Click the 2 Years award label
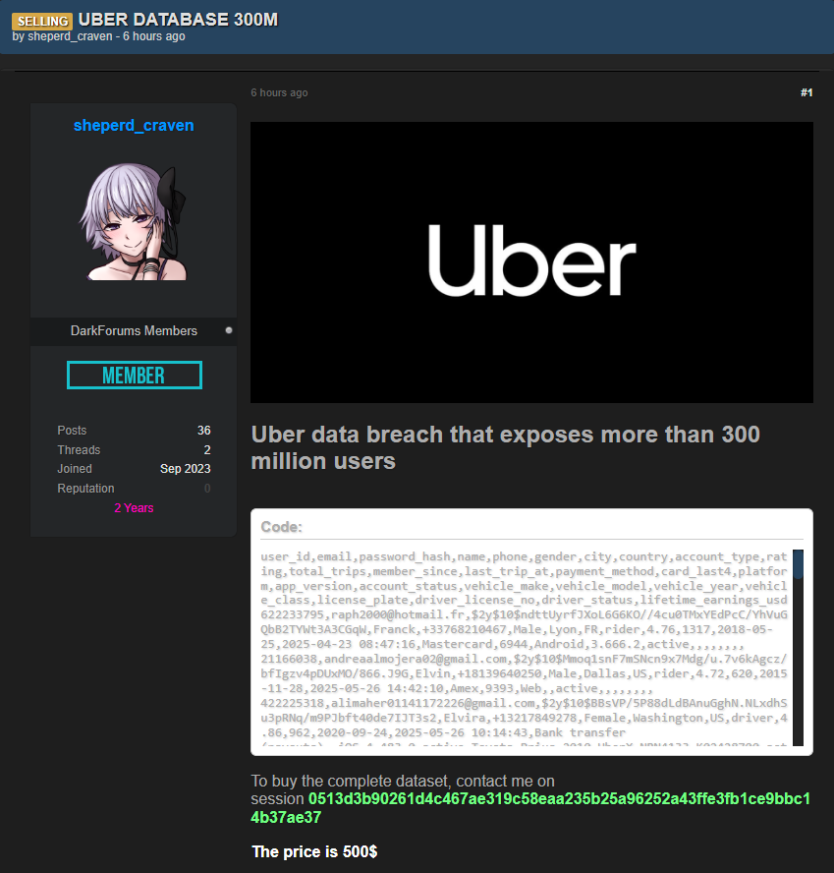834x873 pixels. pyautogui.click(x=134, y=507)
